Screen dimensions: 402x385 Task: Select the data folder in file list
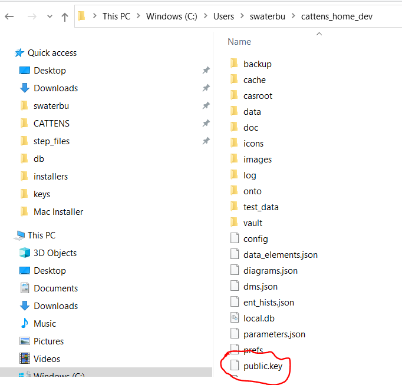[x=252, y=112]
